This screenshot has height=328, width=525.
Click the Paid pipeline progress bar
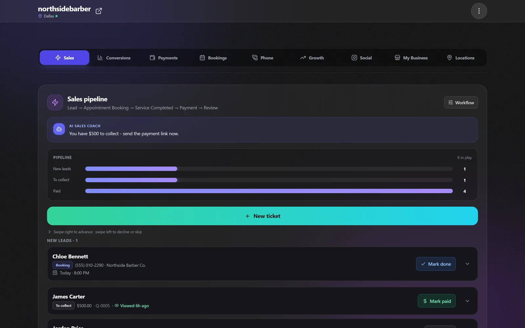click(x=269, y=191)
